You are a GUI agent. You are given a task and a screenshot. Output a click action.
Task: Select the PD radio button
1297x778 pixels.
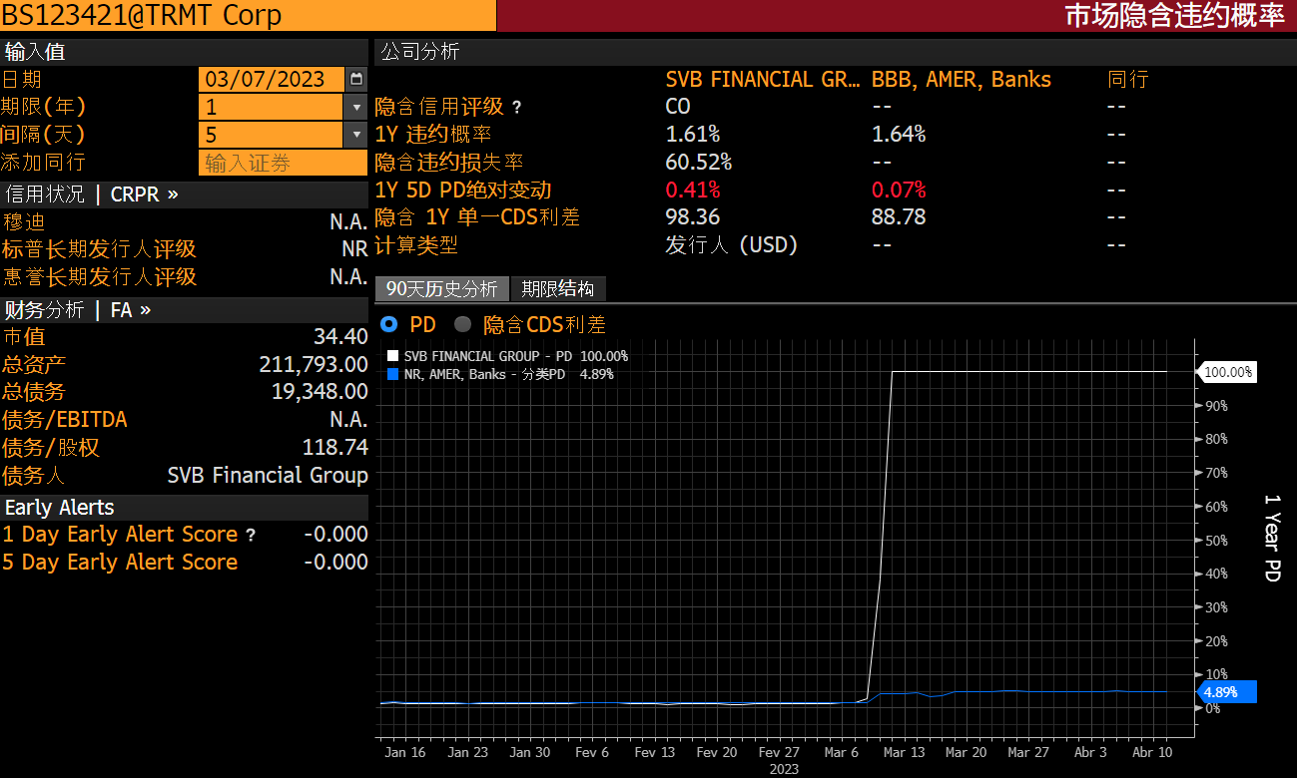(x=388, y=324)
